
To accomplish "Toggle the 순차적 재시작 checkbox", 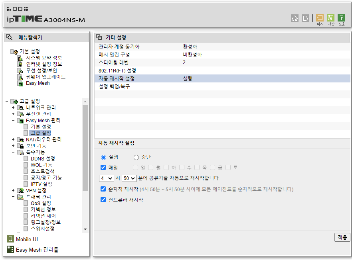I will tap(103, 189).
